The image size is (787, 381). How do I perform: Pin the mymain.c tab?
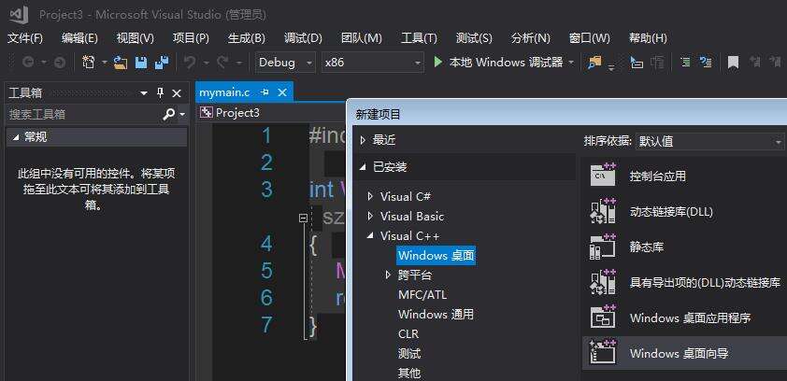point(265,92)
